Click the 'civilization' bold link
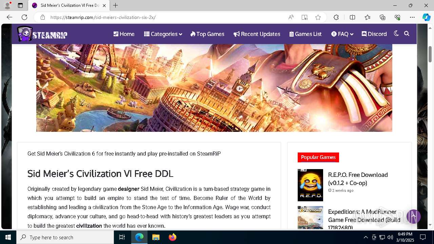Image resolution: width=434 pixels, height=244 pixels. tap(89, 226)
